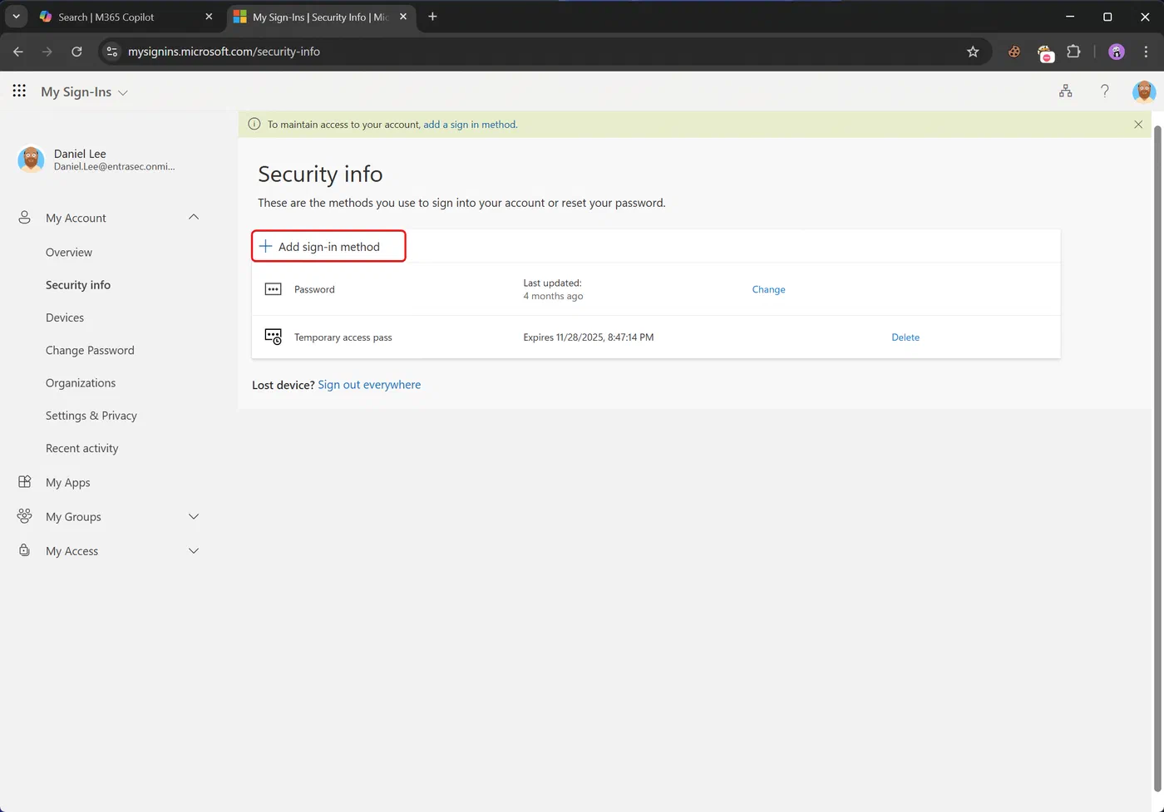Open the app launcher waffle icon
The image size is (1164, 812).
pyautogui.click(x=19, y=91)
